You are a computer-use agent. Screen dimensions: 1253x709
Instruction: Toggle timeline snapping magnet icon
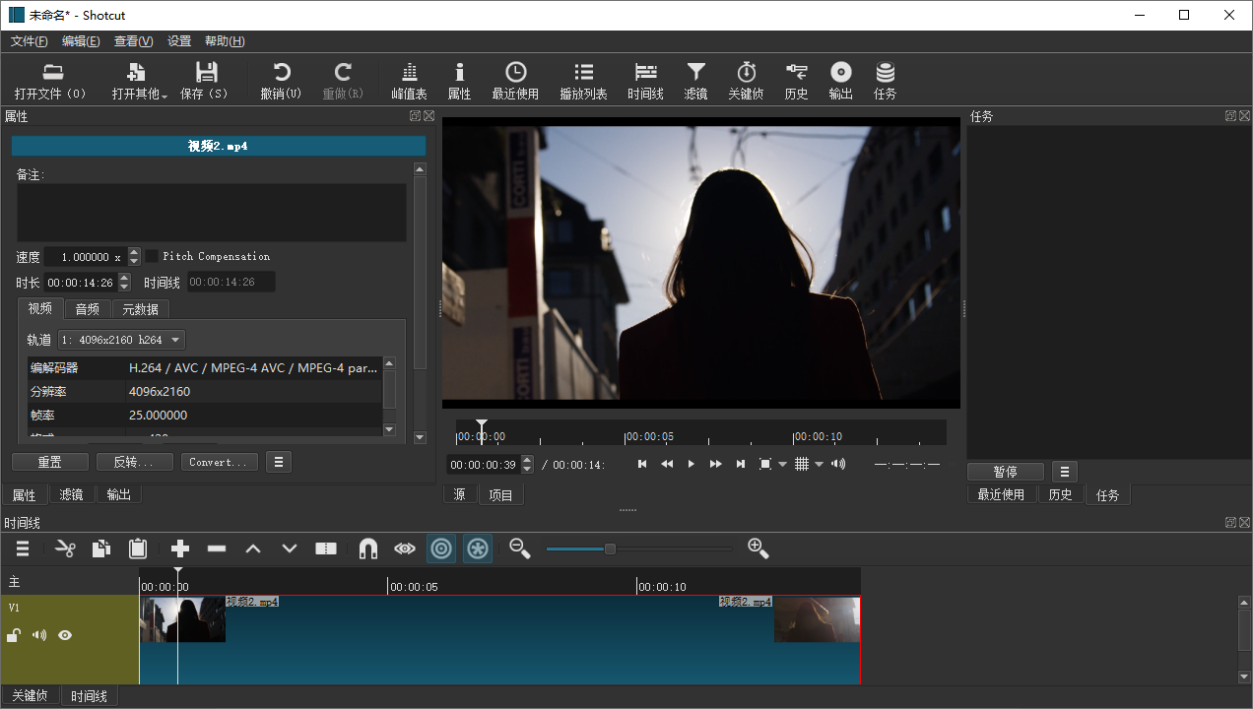[367, 548]
